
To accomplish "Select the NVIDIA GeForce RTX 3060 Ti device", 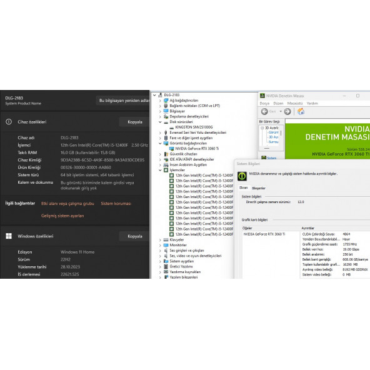I will [197, 149].
